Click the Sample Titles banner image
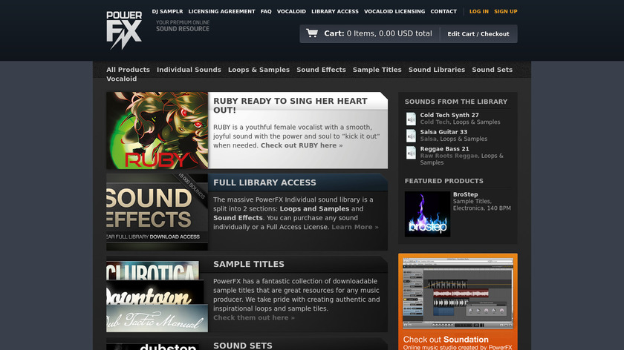Screen dimensions: 624x350 pyautogui.click(x=157, y=296)
